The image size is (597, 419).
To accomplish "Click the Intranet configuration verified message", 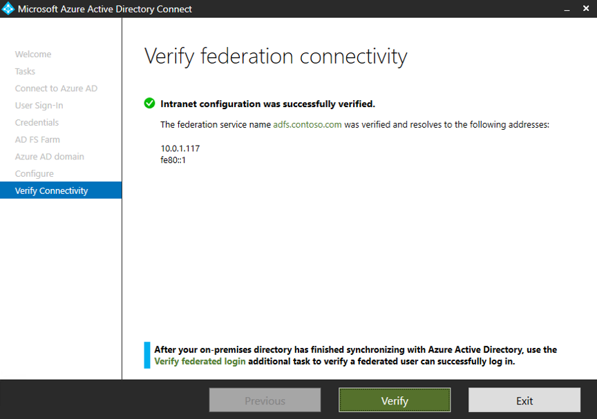I will click(267, 104).
